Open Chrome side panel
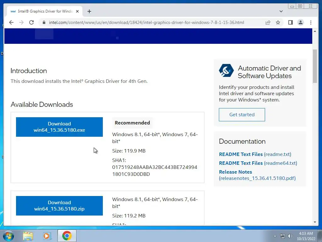 pos(290,22)
